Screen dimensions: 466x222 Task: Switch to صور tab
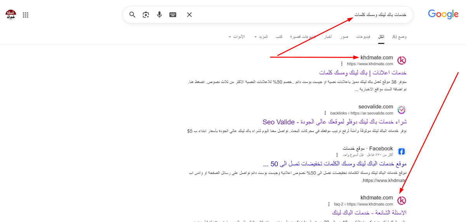pos(344,36)
